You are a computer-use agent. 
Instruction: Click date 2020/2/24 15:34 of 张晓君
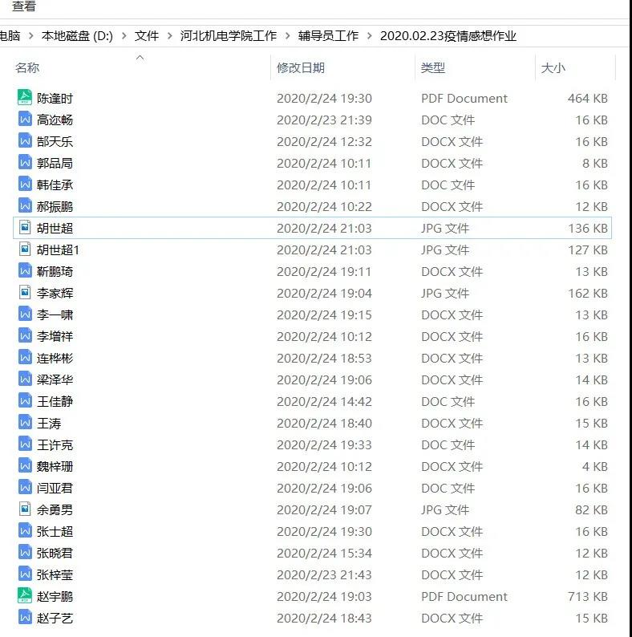point(324,554)
